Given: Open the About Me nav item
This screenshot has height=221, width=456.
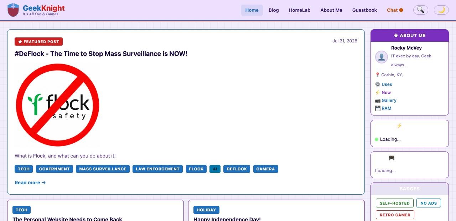Looking at the screenshot, I should tap(331, 10).
